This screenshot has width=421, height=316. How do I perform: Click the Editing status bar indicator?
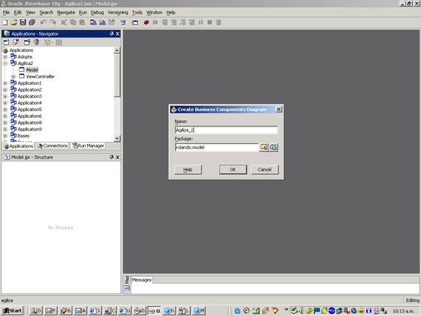(x=412, y=301)
